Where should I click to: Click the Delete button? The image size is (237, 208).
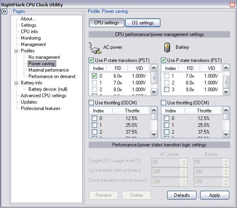pyautogui.click(x=136, y=195)
